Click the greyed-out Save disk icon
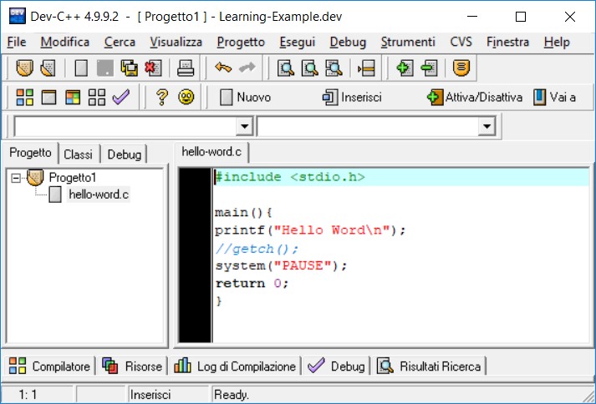This screenshot has height=404, width=596. coord(105,68)
